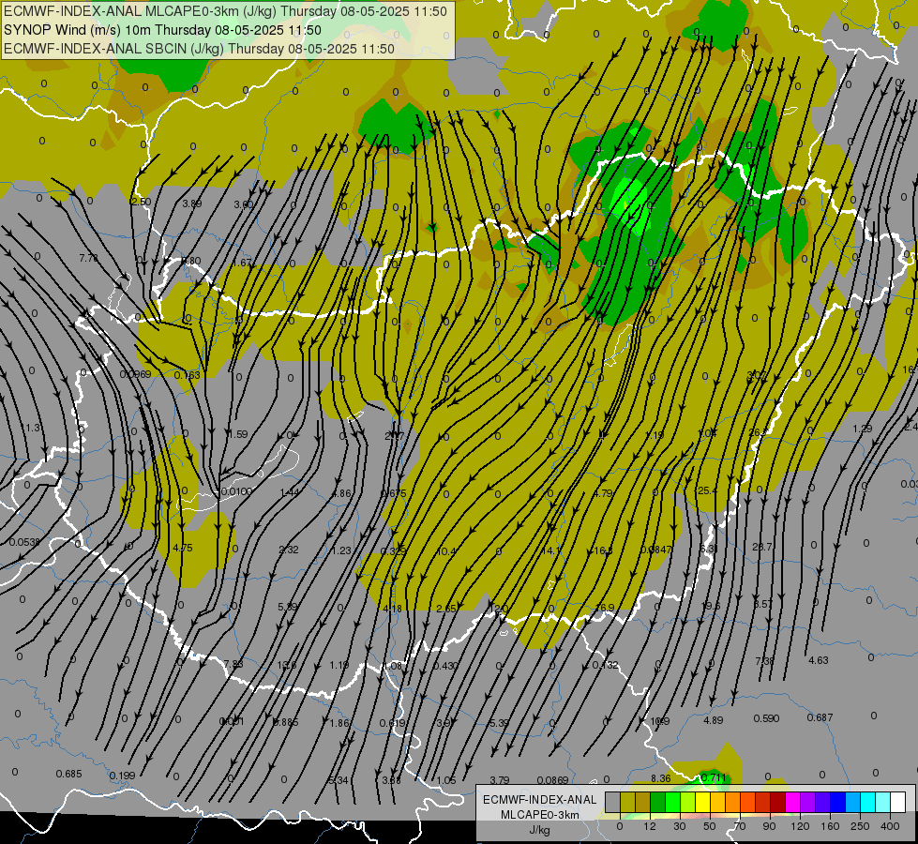Click the legend scale value 70

[740, 826]
